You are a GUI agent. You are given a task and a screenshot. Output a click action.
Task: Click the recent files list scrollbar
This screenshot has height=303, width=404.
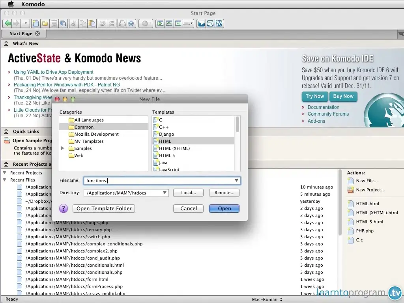340,202
